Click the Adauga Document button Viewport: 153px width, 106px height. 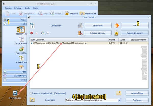tap(135, 33)
